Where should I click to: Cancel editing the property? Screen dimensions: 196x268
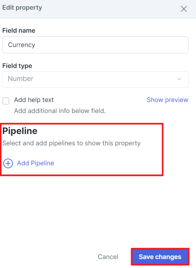pos(108,257)
